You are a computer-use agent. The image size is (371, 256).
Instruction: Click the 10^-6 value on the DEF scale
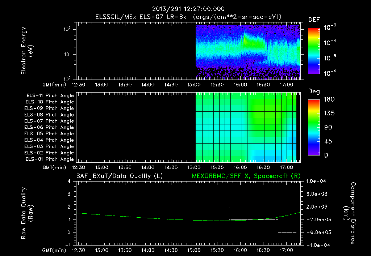coord(330,73)
